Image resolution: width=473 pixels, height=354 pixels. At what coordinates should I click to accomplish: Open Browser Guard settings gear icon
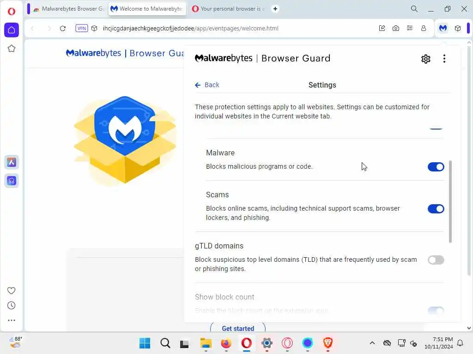click(x=425, y=59)
